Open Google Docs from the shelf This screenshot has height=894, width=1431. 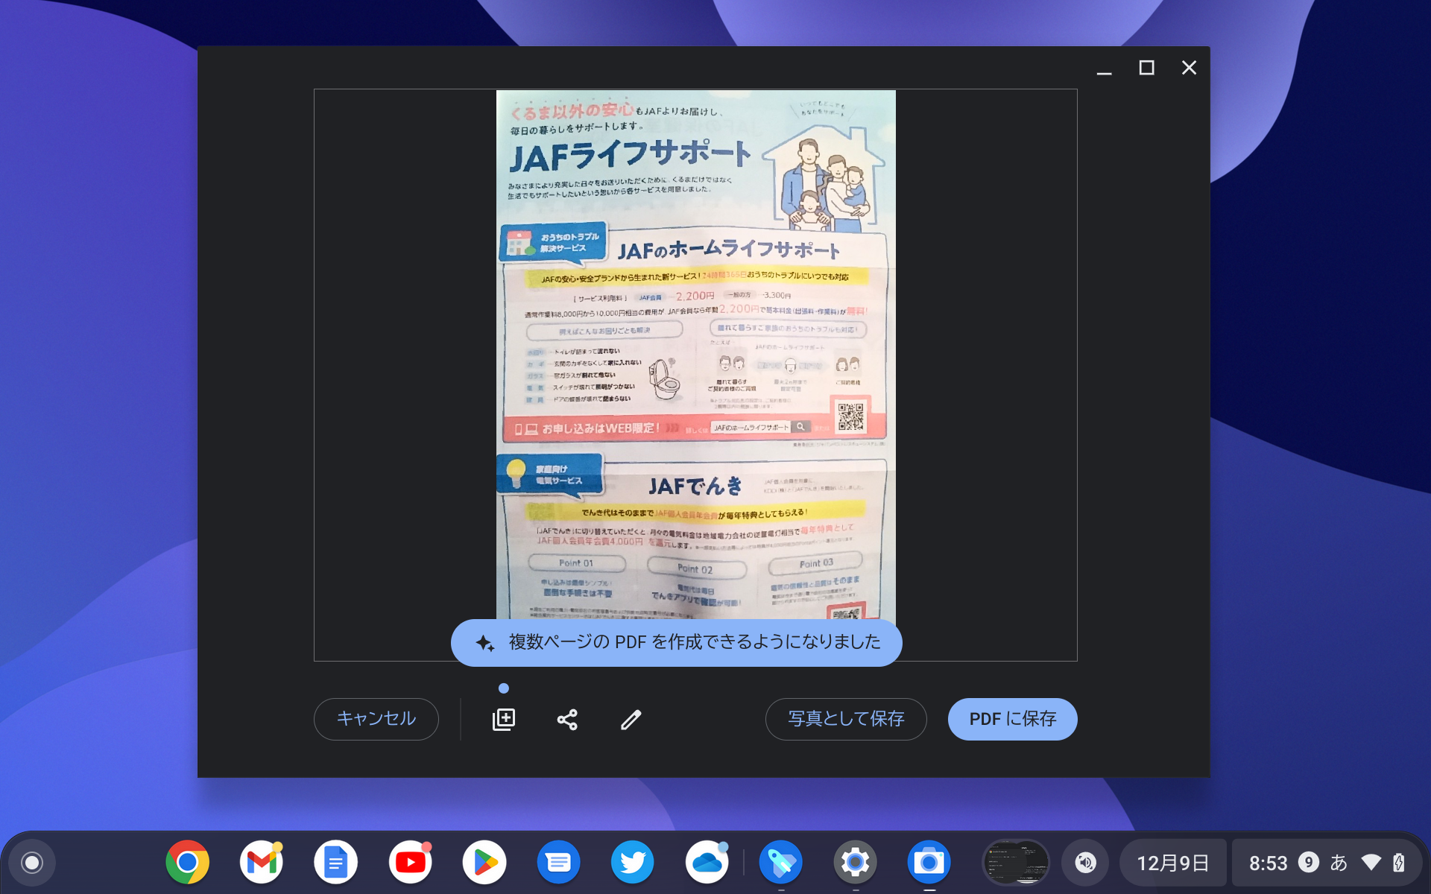pos(337,862)
